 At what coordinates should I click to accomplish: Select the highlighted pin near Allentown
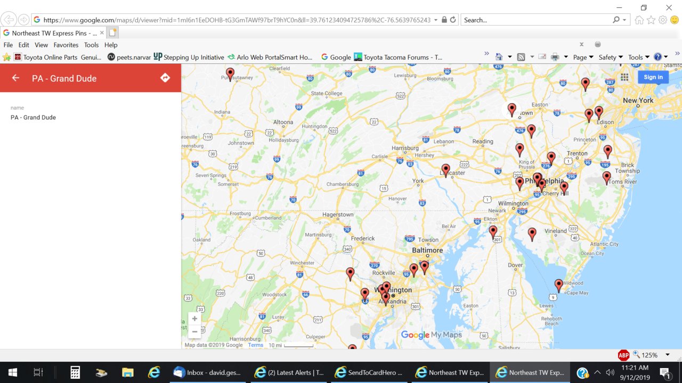(512, 110)
